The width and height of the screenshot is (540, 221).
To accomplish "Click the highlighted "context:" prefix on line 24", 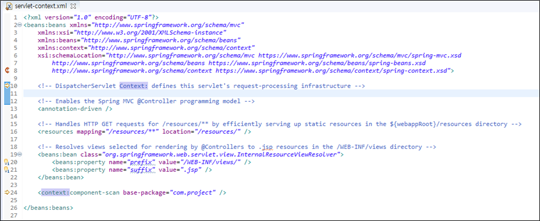I will [55, 192].
